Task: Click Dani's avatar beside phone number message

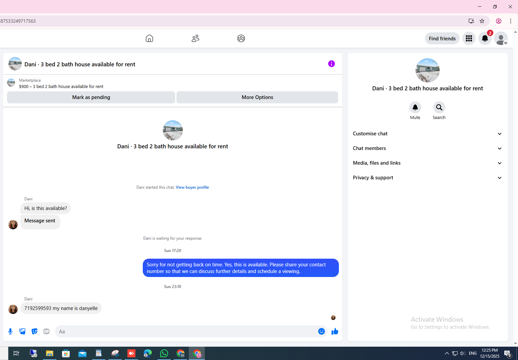Action: (13, 309)
